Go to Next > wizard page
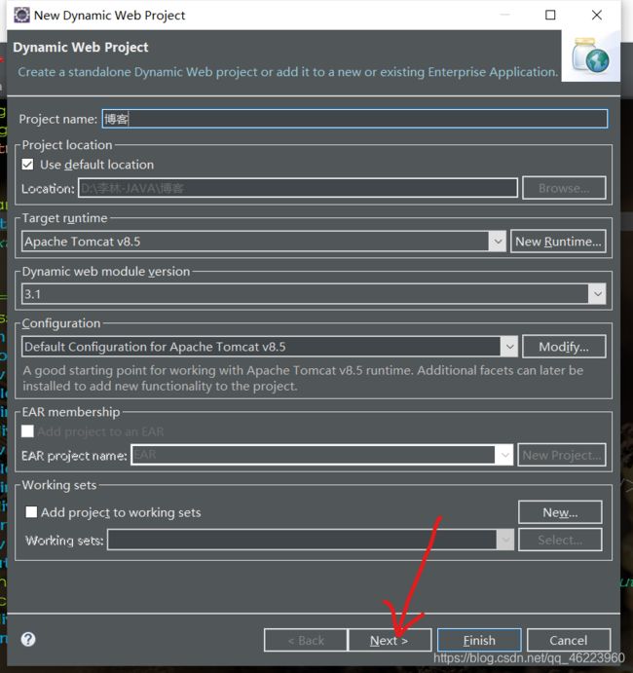Screen dimensions: 633x673 point(390,641)
